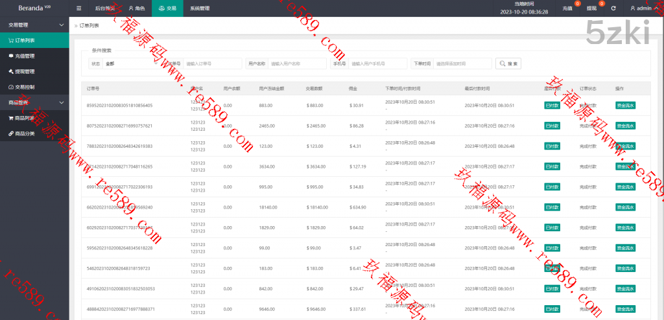Open 充值管理 in the sidebar

pos(25,56)
